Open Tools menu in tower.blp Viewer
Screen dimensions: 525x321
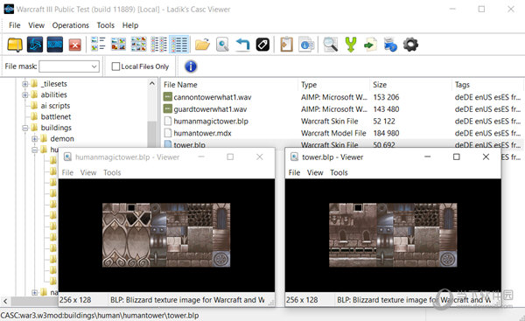click(x=339, y=172)
